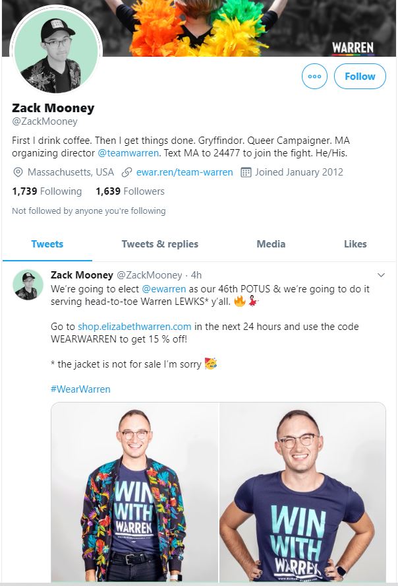Expand the tweet's dropdown caret menu
398x586 pixels.
pyautogui.click(x=381, y=275)
